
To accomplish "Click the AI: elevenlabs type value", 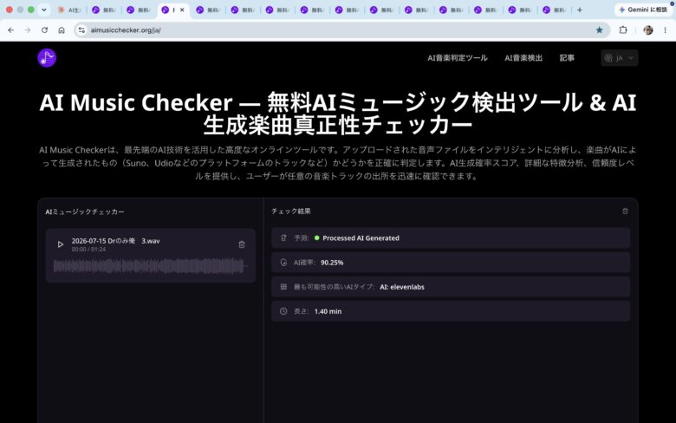I will pyautogui.click(x=402, y=287).
